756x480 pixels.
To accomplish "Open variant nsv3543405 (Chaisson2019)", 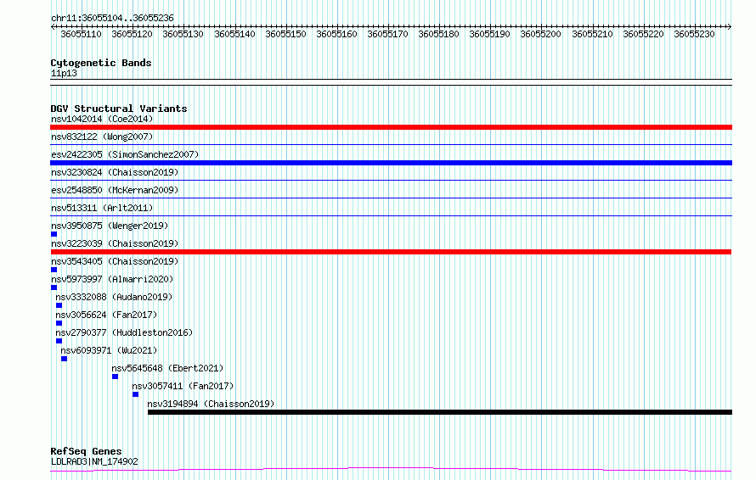I will click(x=115, y=261).
